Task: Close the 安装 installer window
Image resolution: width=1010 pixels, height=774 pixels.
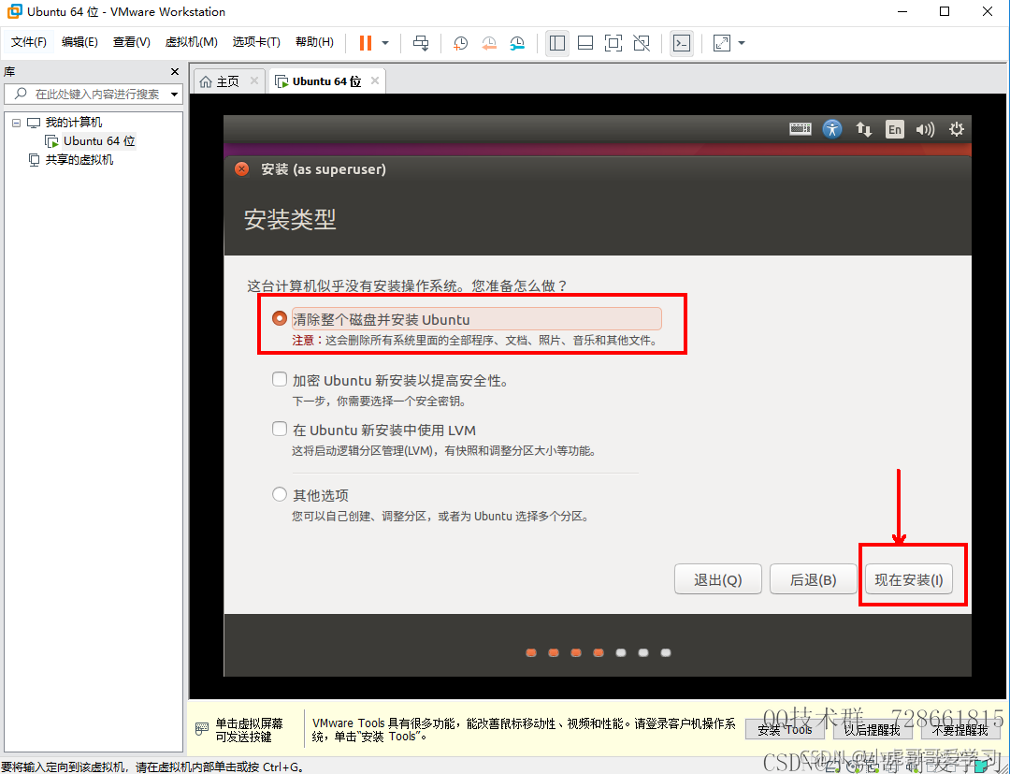Action: (x=241, y=168)
